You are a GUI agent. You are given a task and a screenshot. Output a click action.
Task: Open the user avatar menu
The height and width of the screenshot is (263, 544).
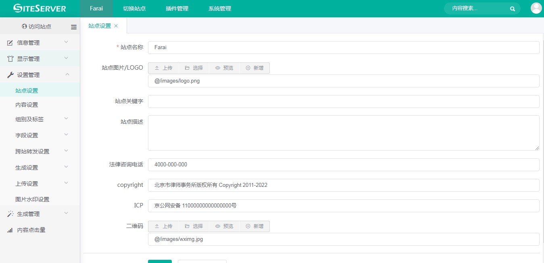[536, 8]
